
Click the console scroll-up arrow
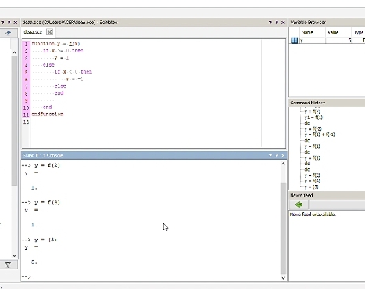click(x=284, y=164)
